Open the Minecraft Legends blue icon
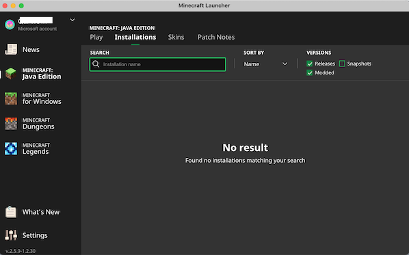 [11, 148]
